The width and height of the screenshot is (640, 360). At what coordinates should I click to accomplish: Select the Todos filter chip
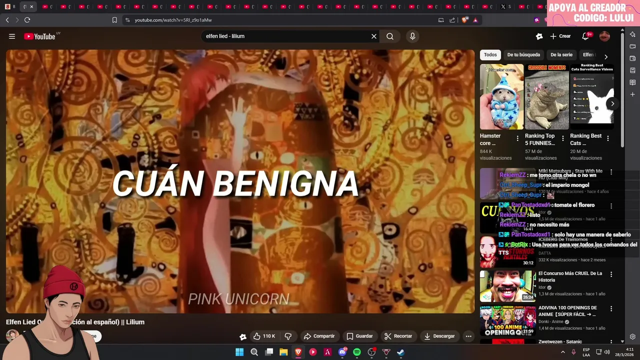490,55
